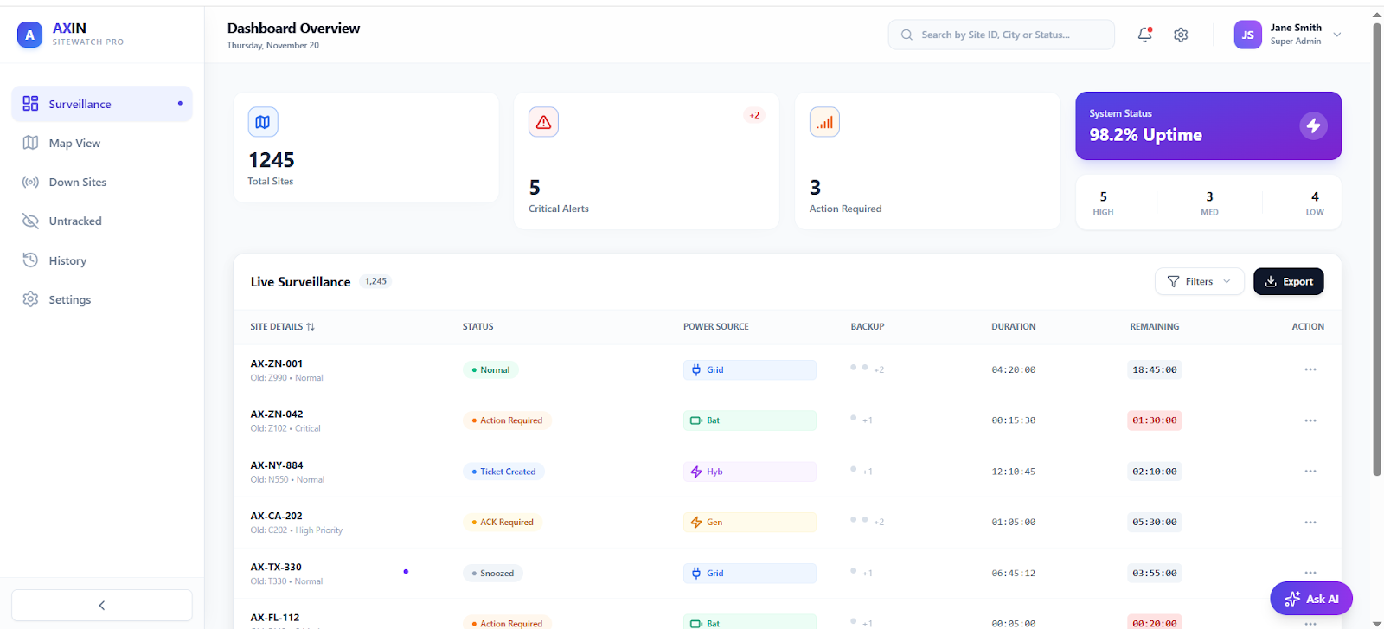This screenshot has width=1384, height=629.
Task: Click the Total Sites map icon
Action: point(263,122)
